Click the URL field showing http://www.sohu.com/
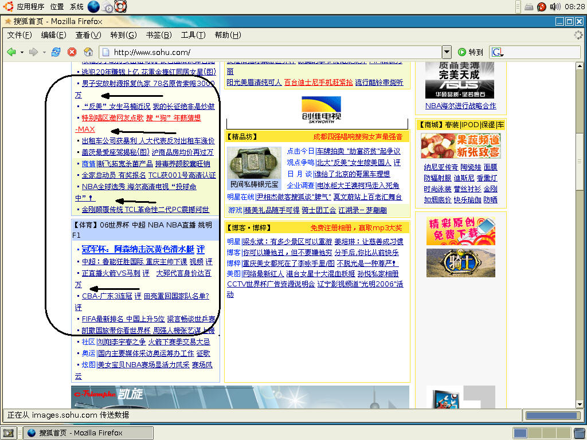The height and width of the screenshot is (440, 587). point(271,52)
